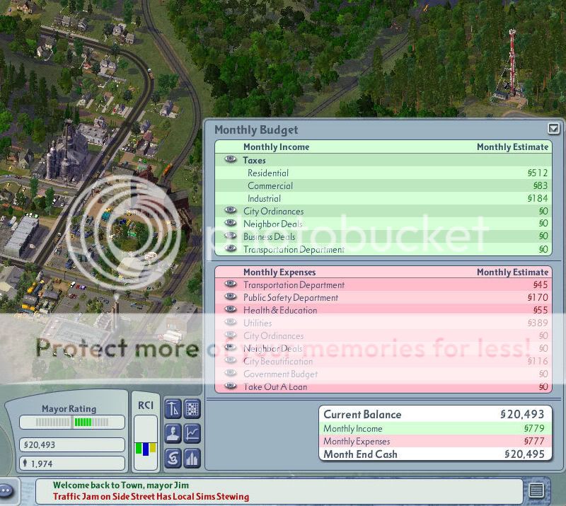
Task: Click the eye beside Health & Education
Action: point(231,310)
